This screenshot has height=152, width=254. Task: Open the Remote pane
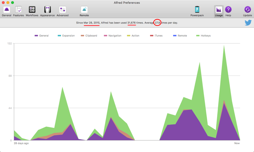click(x=84, y=11)
